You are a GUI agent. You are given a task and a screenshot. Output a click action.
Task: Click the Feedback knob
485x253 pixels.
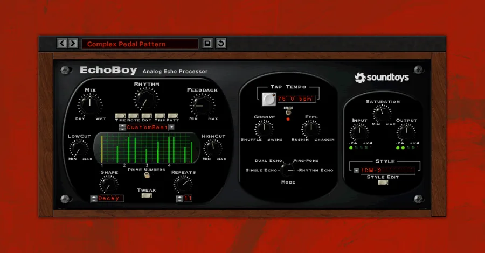pos(202,104)
